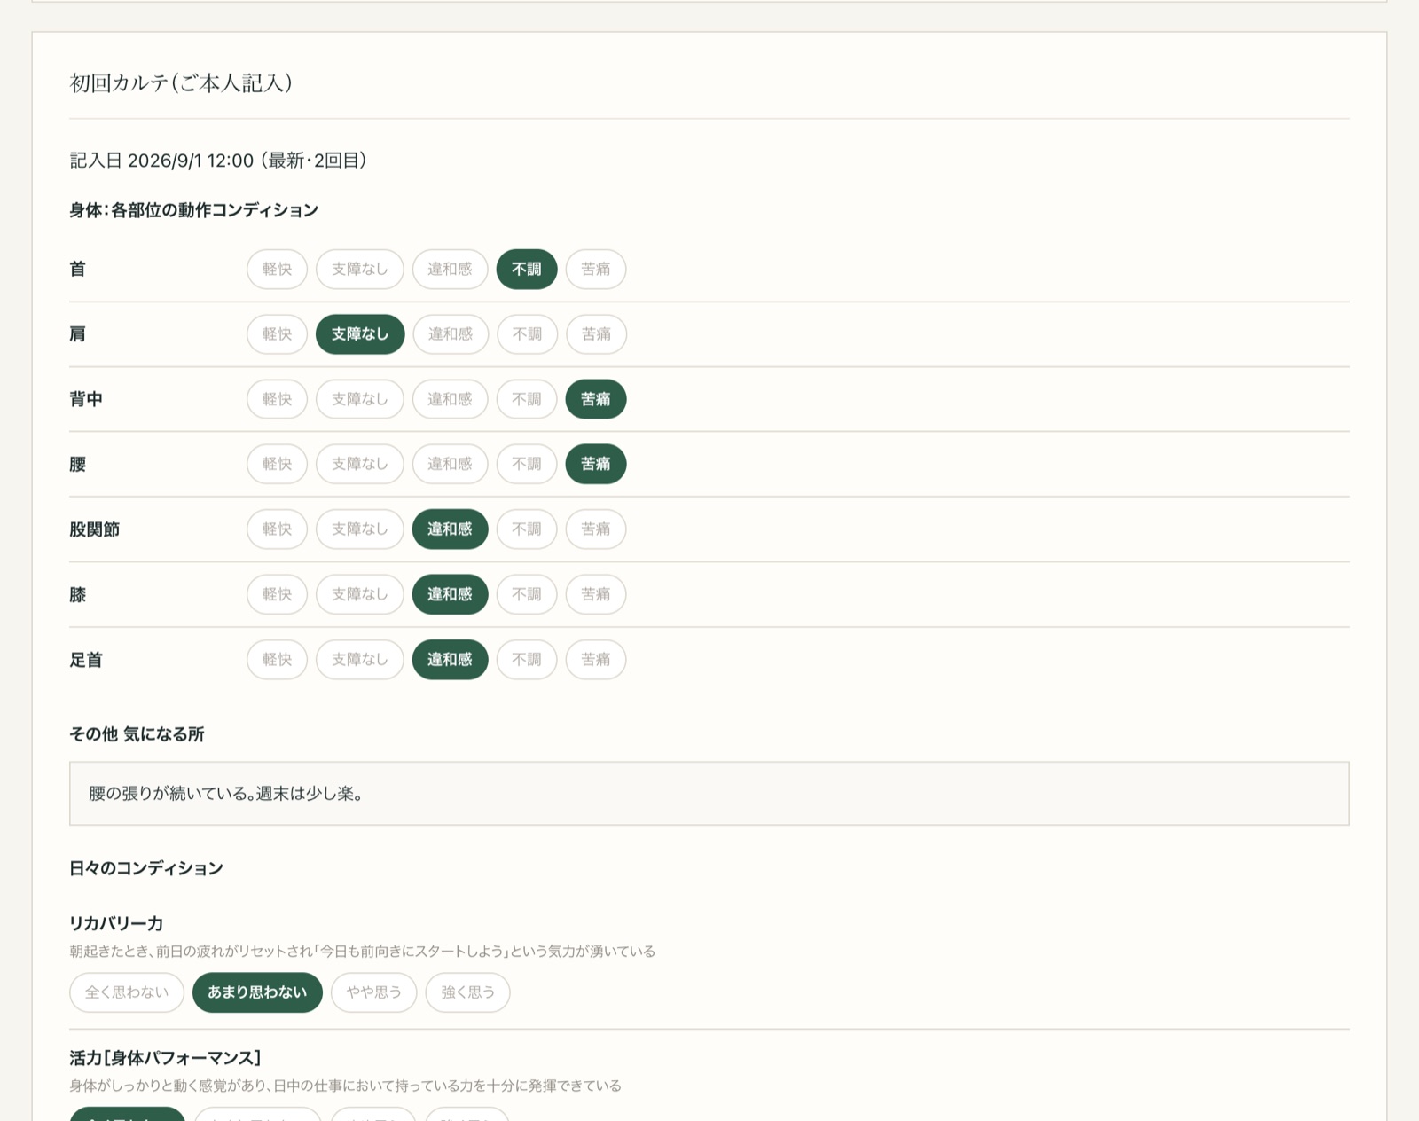Click the selected 違和感 pill for 膝

[x=450, y=594]
